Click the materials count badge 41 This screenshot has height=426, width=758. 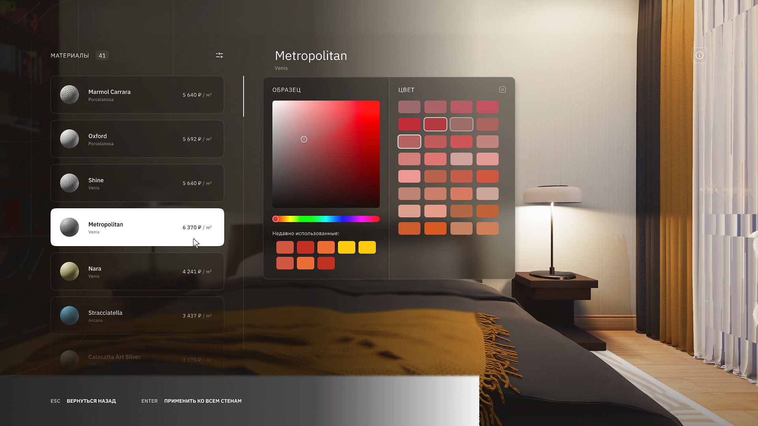tap(102, 55)
